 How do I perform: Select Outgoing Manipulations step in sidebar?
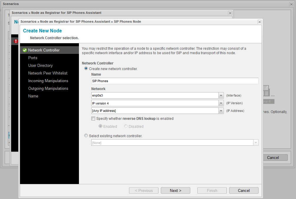48,89
